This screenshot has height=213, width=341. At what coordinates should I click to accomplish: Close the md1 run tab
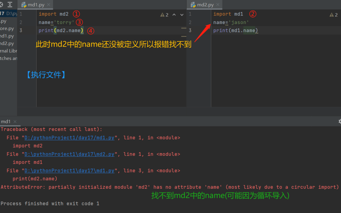(x=15, y=122)
